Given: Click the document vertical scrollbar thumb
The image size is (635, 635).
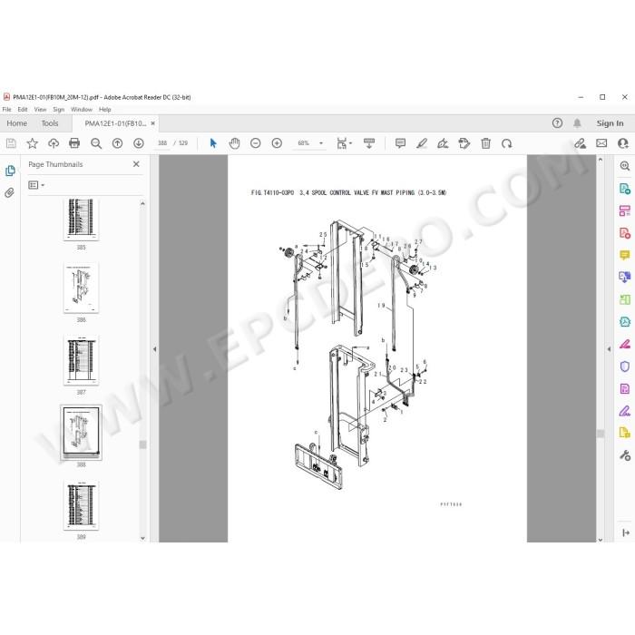Looking at the screenshot, I should [x=601, y=434].
